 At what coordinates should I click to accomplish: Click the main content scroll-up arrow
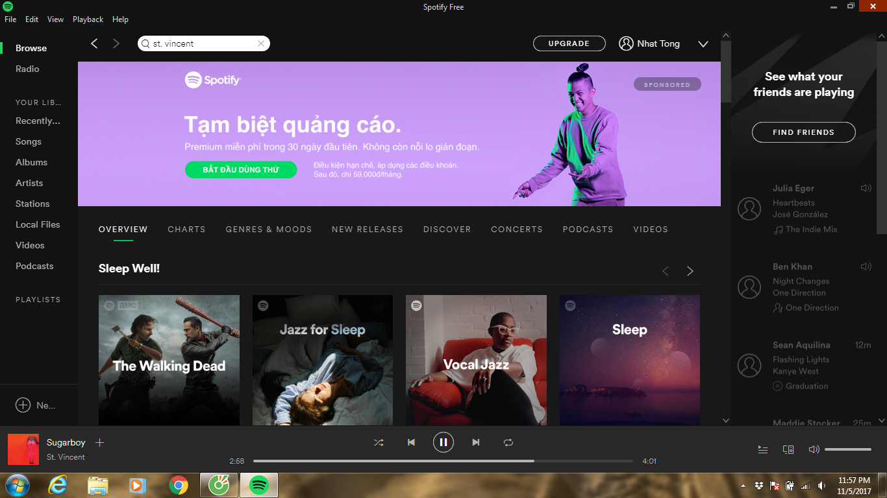[726, 36]
